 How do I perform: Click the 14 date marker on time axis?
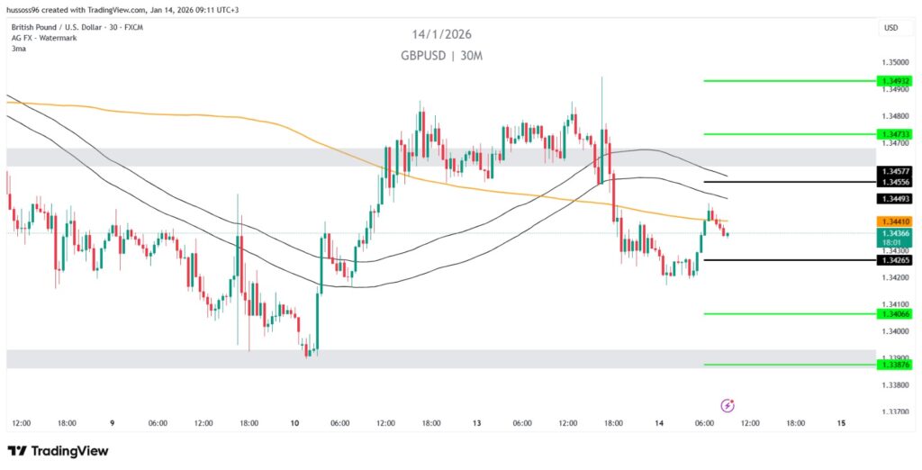658,423
